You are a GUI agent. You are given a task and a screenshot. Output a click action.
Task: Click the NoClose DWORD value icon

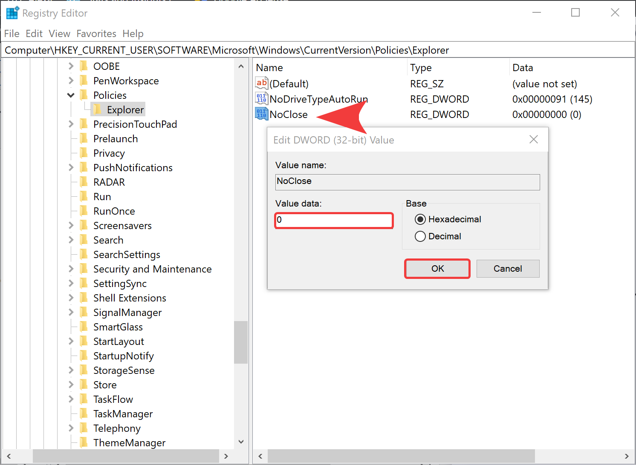[261, 114]
